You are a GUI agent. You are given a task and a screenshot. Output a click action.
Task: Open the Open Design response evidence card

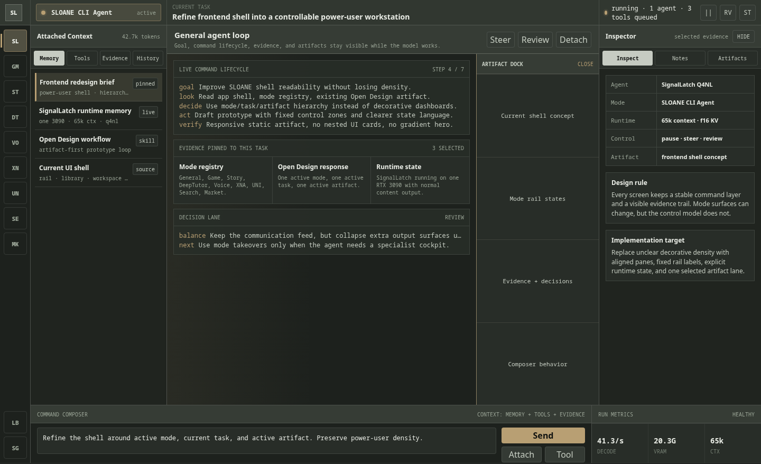pyautogui.click(x=321, y=180)
